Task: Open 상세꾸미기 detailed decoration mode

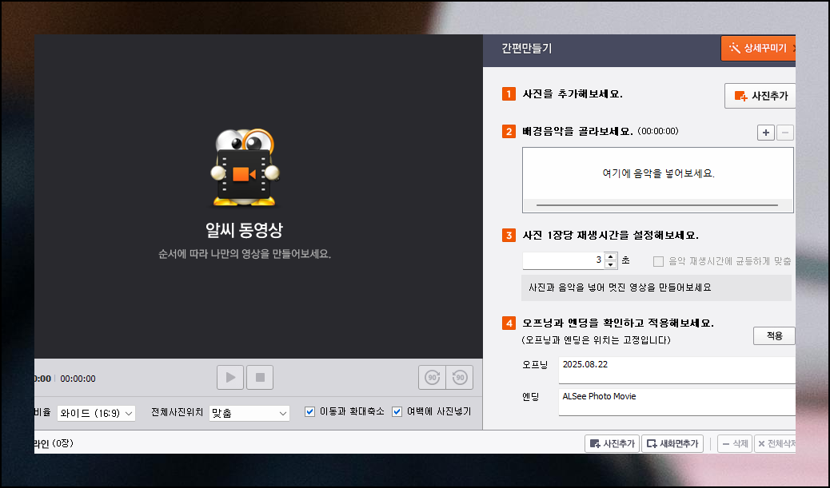Action: coord(758,48)
